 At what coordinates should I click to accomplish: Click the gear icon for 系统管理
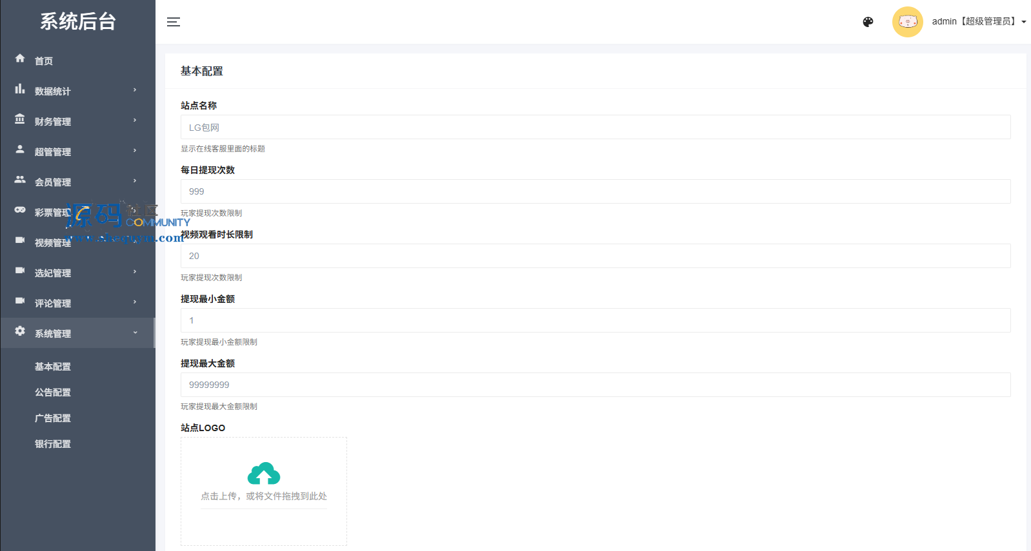click(20, 331)
